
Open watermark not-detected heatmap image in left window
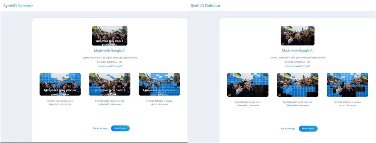pyautogui.click(x=110, y=84)
